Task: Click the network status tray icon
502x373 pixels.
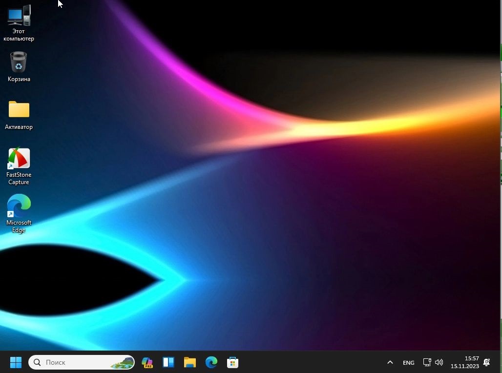Action: [x=427, y=362]
